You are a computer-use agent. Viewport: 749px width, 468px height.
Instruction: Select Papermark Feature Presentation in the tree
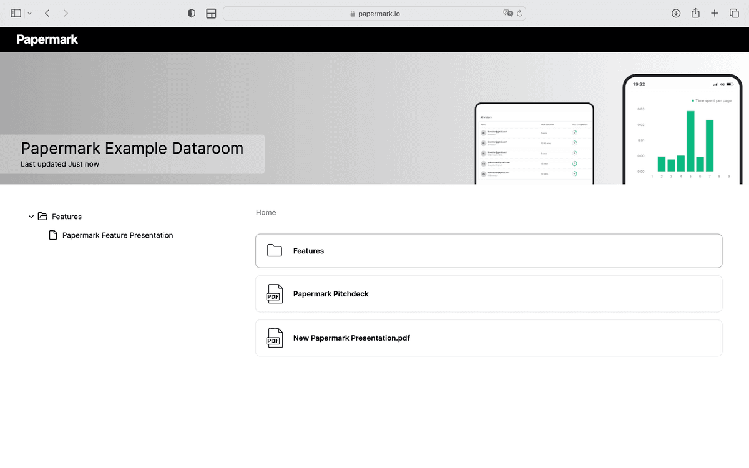click(x=117, y=235)
